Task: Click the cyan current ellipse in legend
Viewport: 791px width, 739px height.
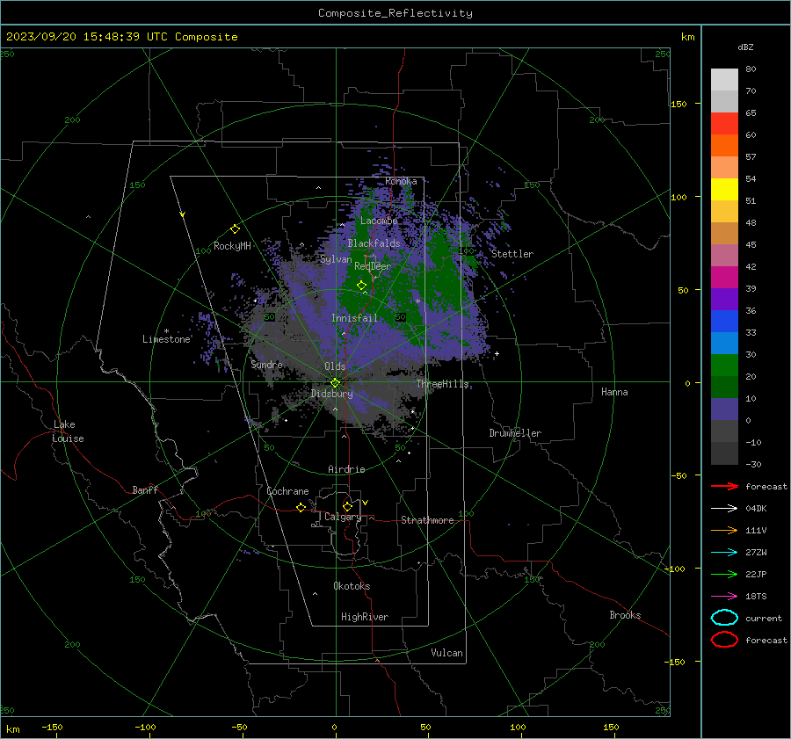Action: point(724,618)
